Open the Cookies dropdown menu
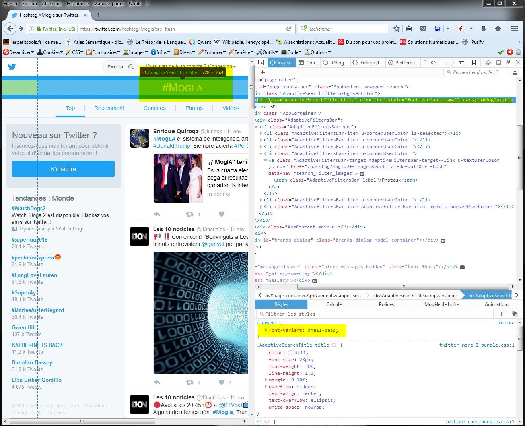The height and width of the screenshot is (426, 525). coord(50,52)
